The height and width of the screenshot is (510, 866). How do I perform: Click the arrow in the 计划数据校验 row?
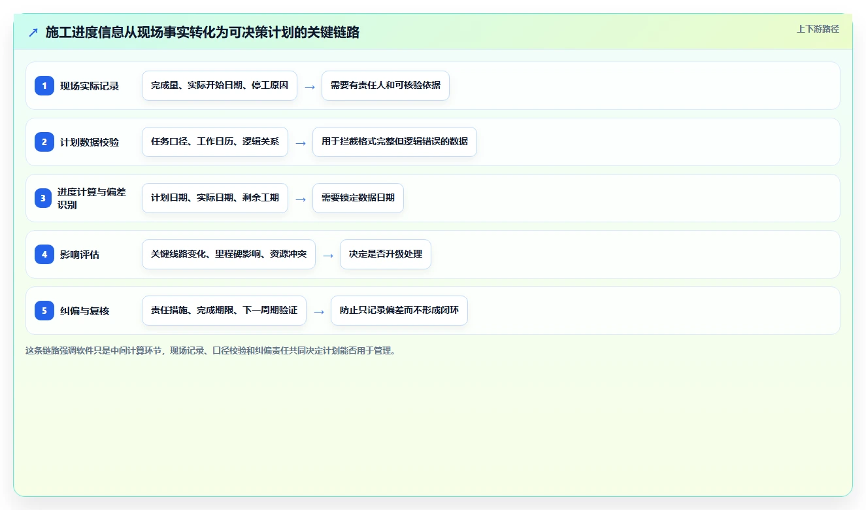[301, 143]
